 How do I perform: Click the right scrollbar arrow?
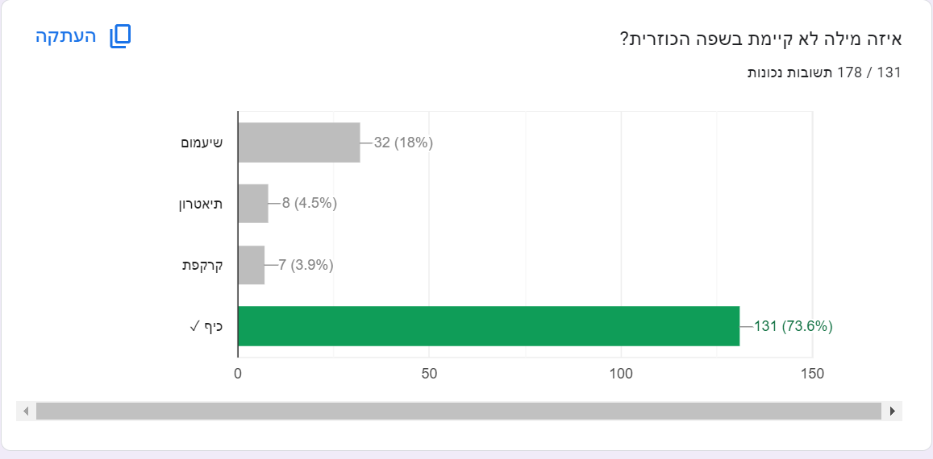click(x=892, y=411)
